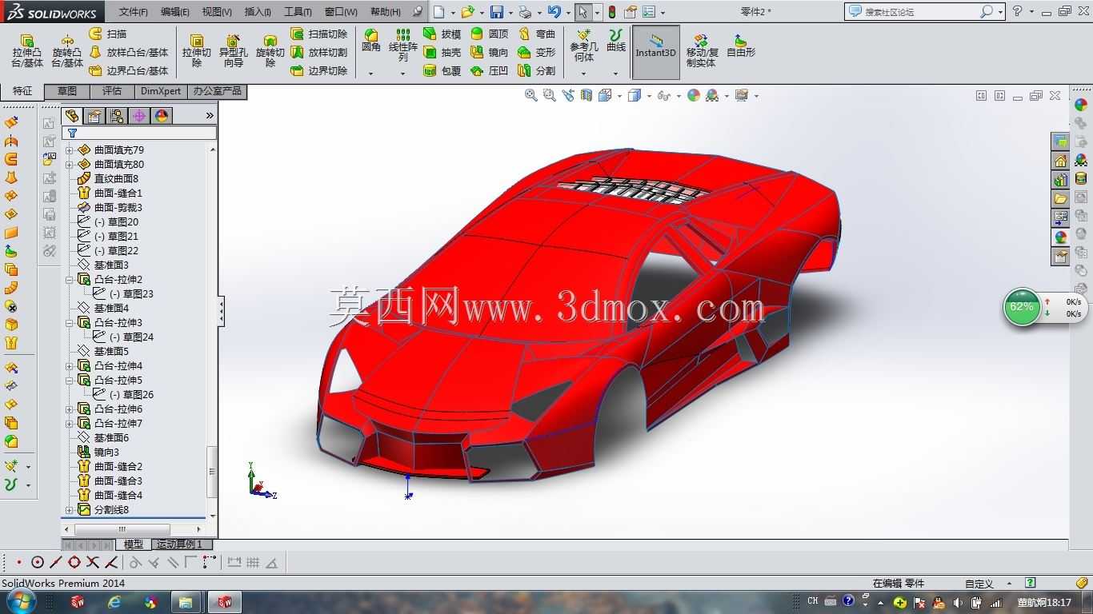
Task: Expand the 曲面填充80 tree node
Action: 69,165
